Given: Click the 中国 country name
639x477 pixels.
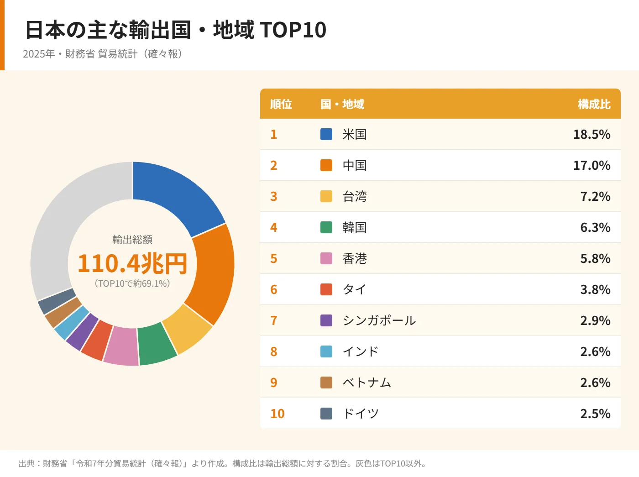Looking at the screenshot, I should pos(355,165).
